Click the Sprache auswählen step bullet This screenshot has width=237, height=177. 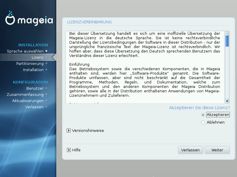point(47,51)
